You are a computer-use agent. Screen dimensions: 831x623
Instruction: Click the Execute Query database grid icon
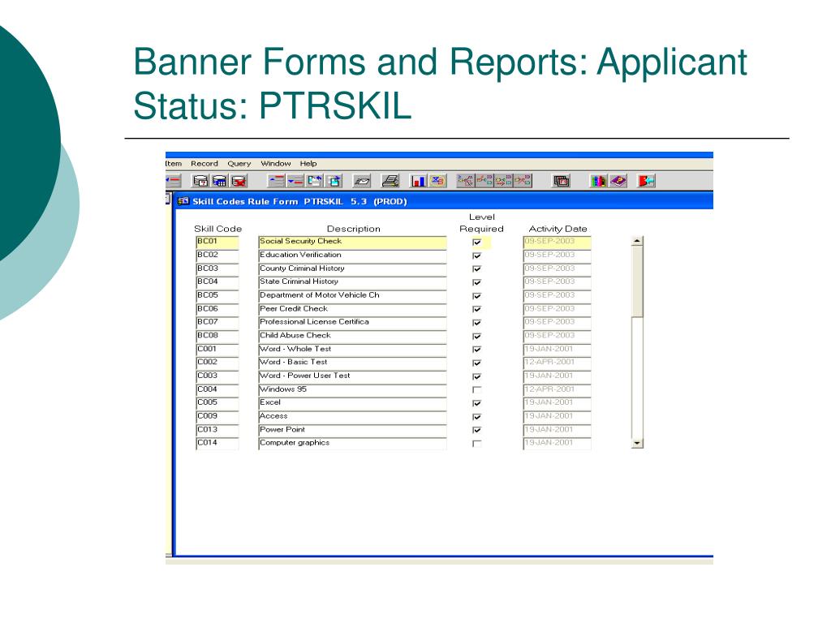[219, 181]
